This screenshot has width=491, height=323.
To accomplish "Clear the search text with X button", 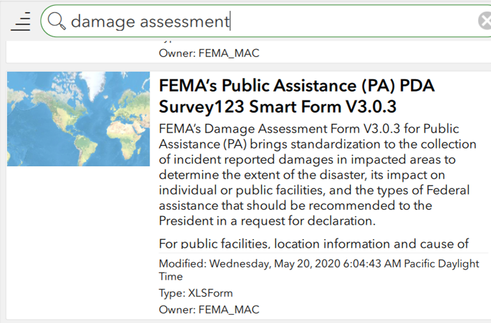I will coord(485,22).
